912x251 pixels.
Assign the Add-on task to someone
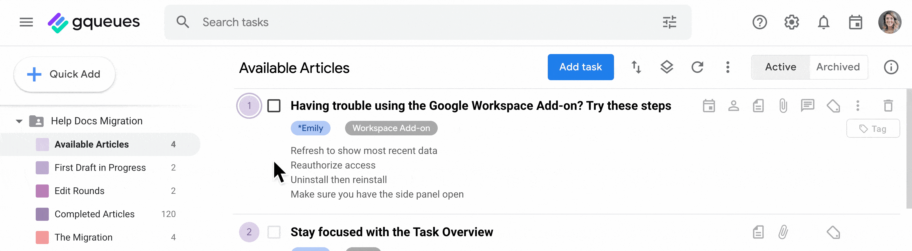(x=733, y=105)
